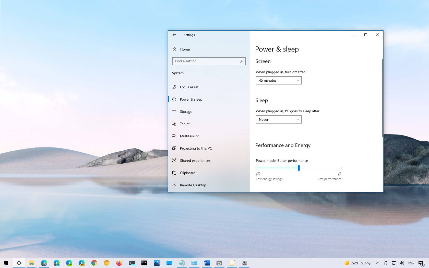The height and width of the screenshot is (268, 429).
Task: Open Chrome Canary from taskbar
Action: [106, 263]
